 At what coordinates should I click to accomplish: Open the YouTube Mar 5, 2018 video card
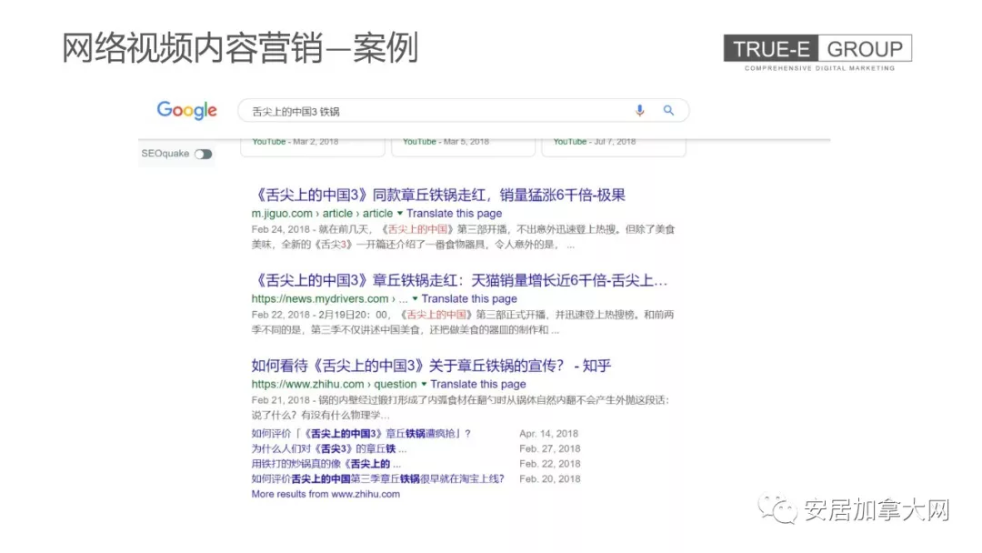[x=464, y=146]
